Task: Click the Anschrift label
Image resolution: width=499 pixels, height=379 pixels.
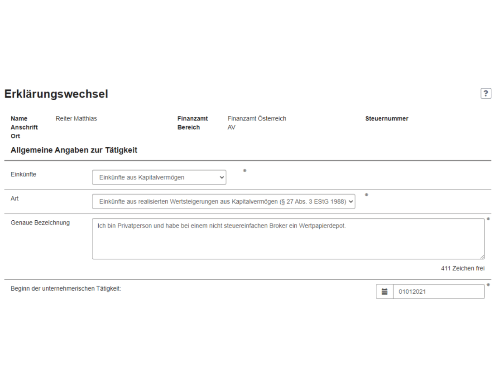Action: point(24,127)
